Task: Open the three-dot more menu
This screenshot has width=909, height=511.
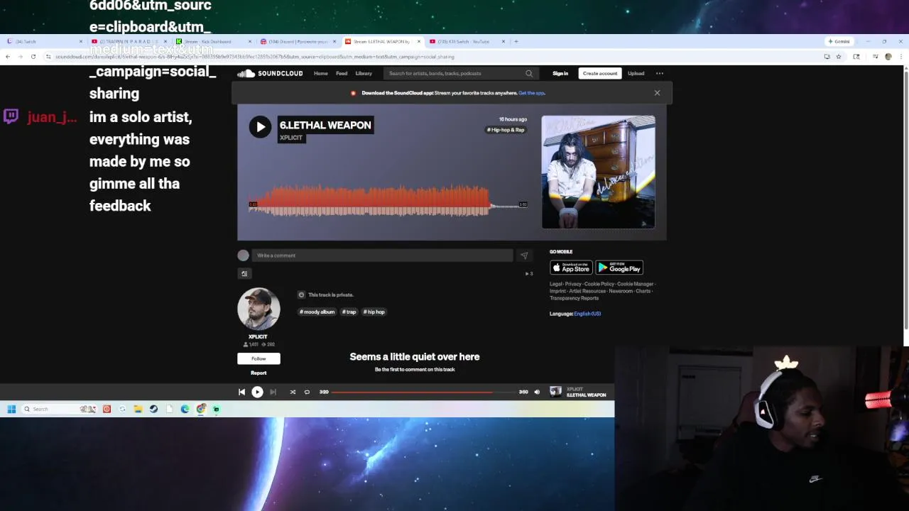Action: point(660,73)
